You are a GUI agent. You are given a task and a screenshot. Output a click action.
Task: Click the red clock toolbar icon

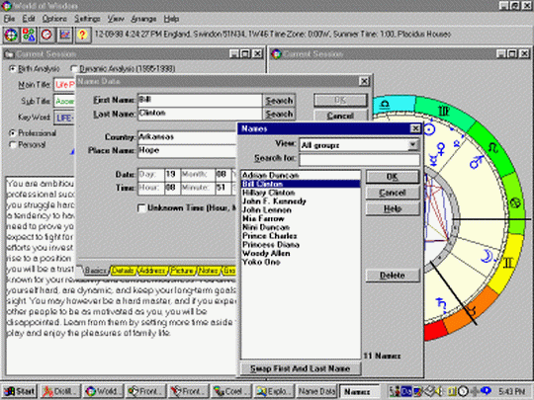coord(46,35)
